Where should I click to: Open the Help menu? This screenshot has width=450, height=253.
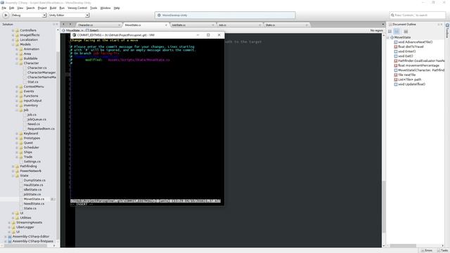point(117,8)
